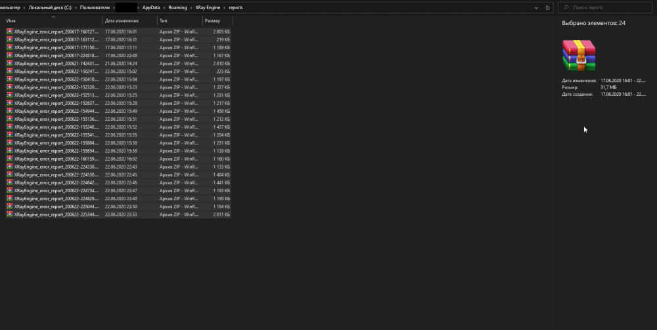Image resolution: width=657 pixels, height=330 pixels.
Task: Click the magnifier icon in the search box
Action: click(x=566, y=7)
